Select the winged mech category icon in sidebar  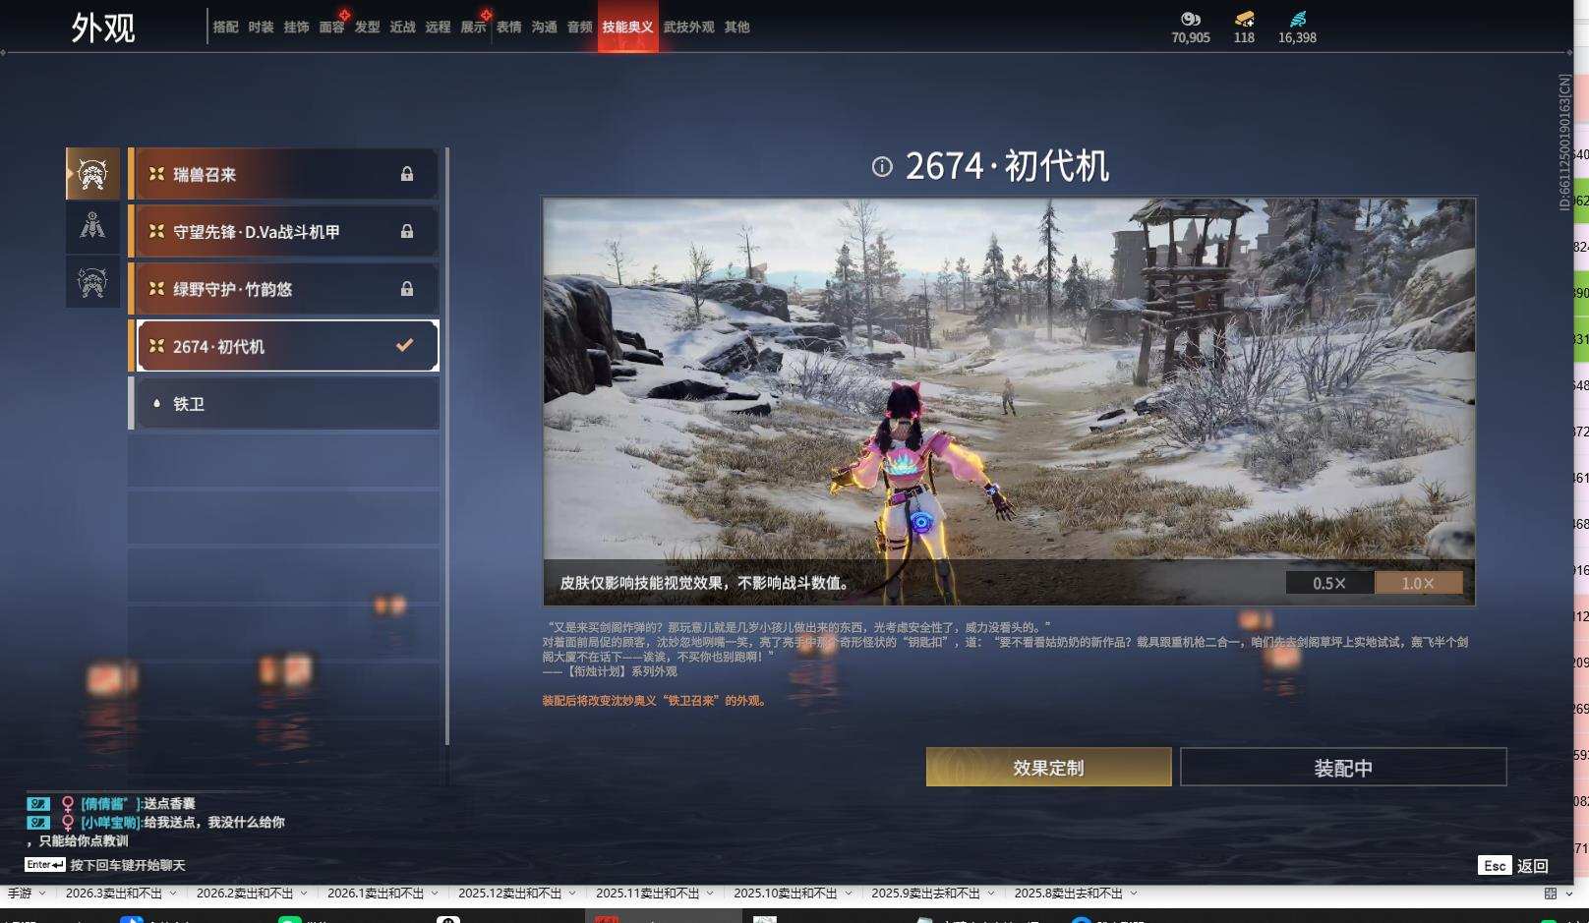92,227
